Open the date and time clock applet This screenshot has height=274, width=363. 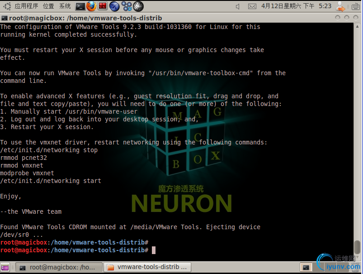click(x=297, y=6)
